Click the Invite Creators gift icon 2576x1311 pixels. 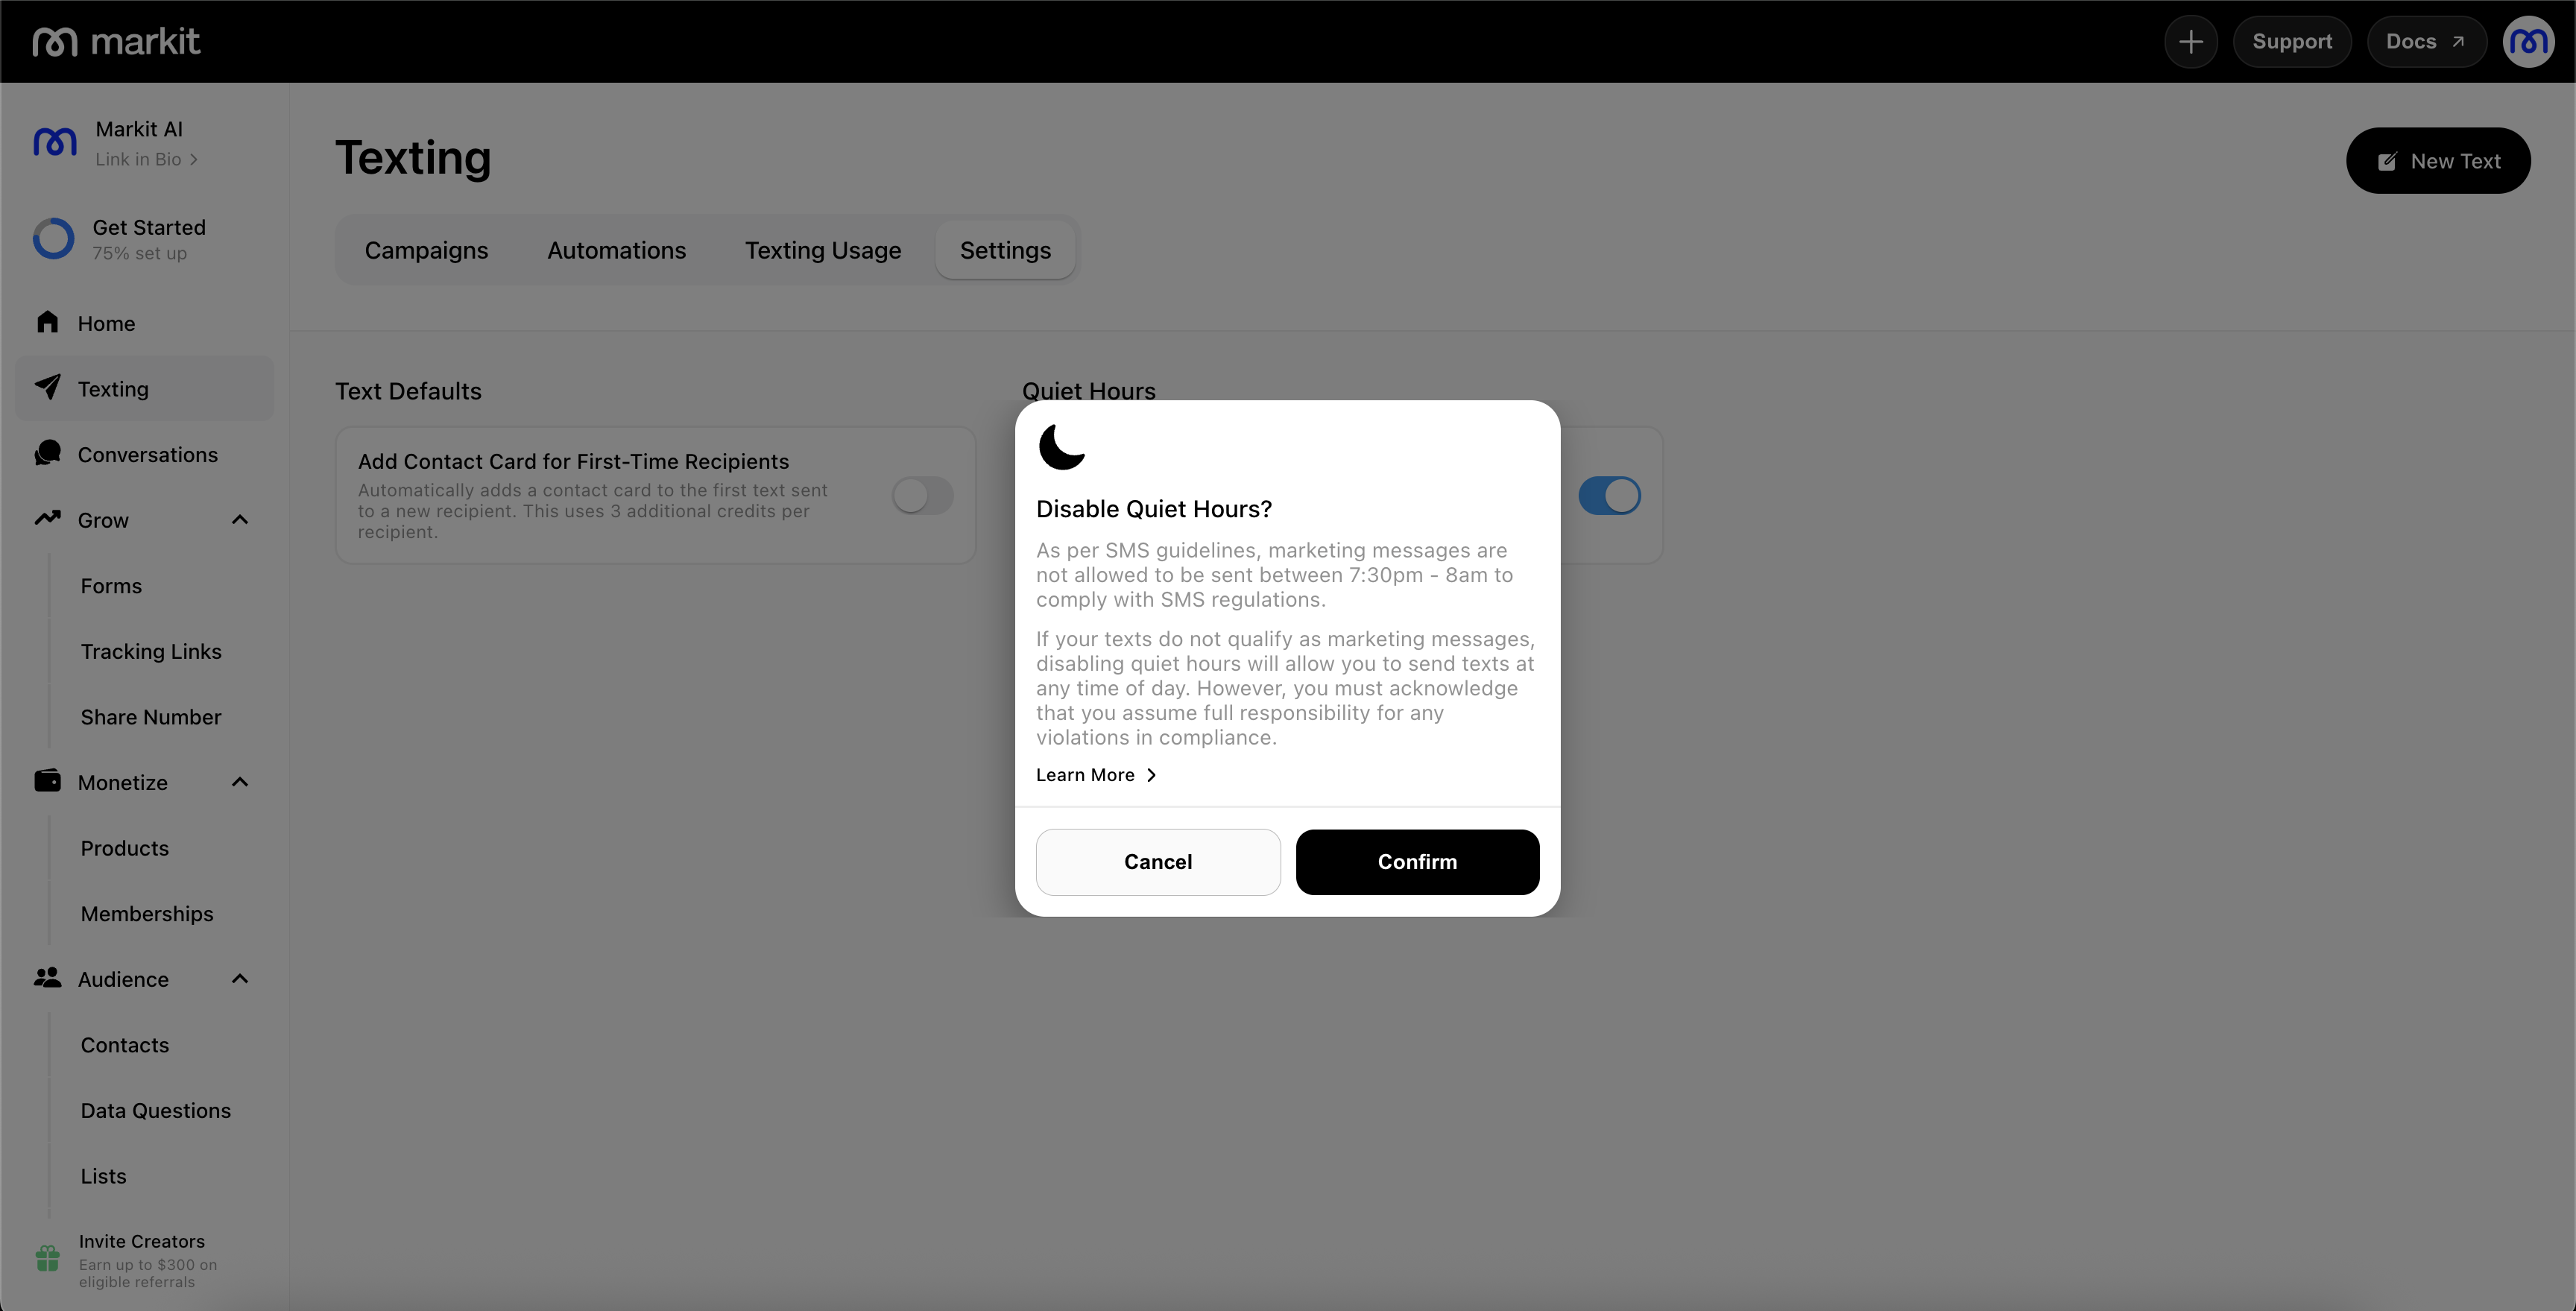coord(47,1258)
